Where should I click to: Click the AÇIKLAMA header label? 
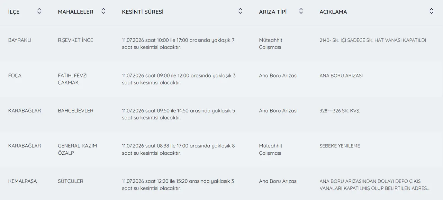333,12
